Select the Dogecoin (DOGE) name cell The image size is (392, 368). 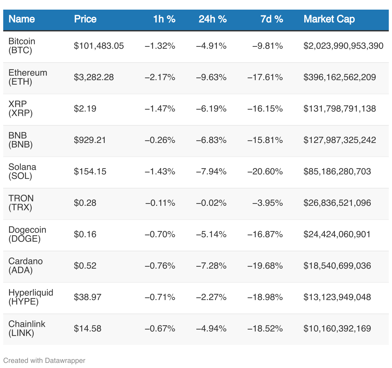[27, 234]
